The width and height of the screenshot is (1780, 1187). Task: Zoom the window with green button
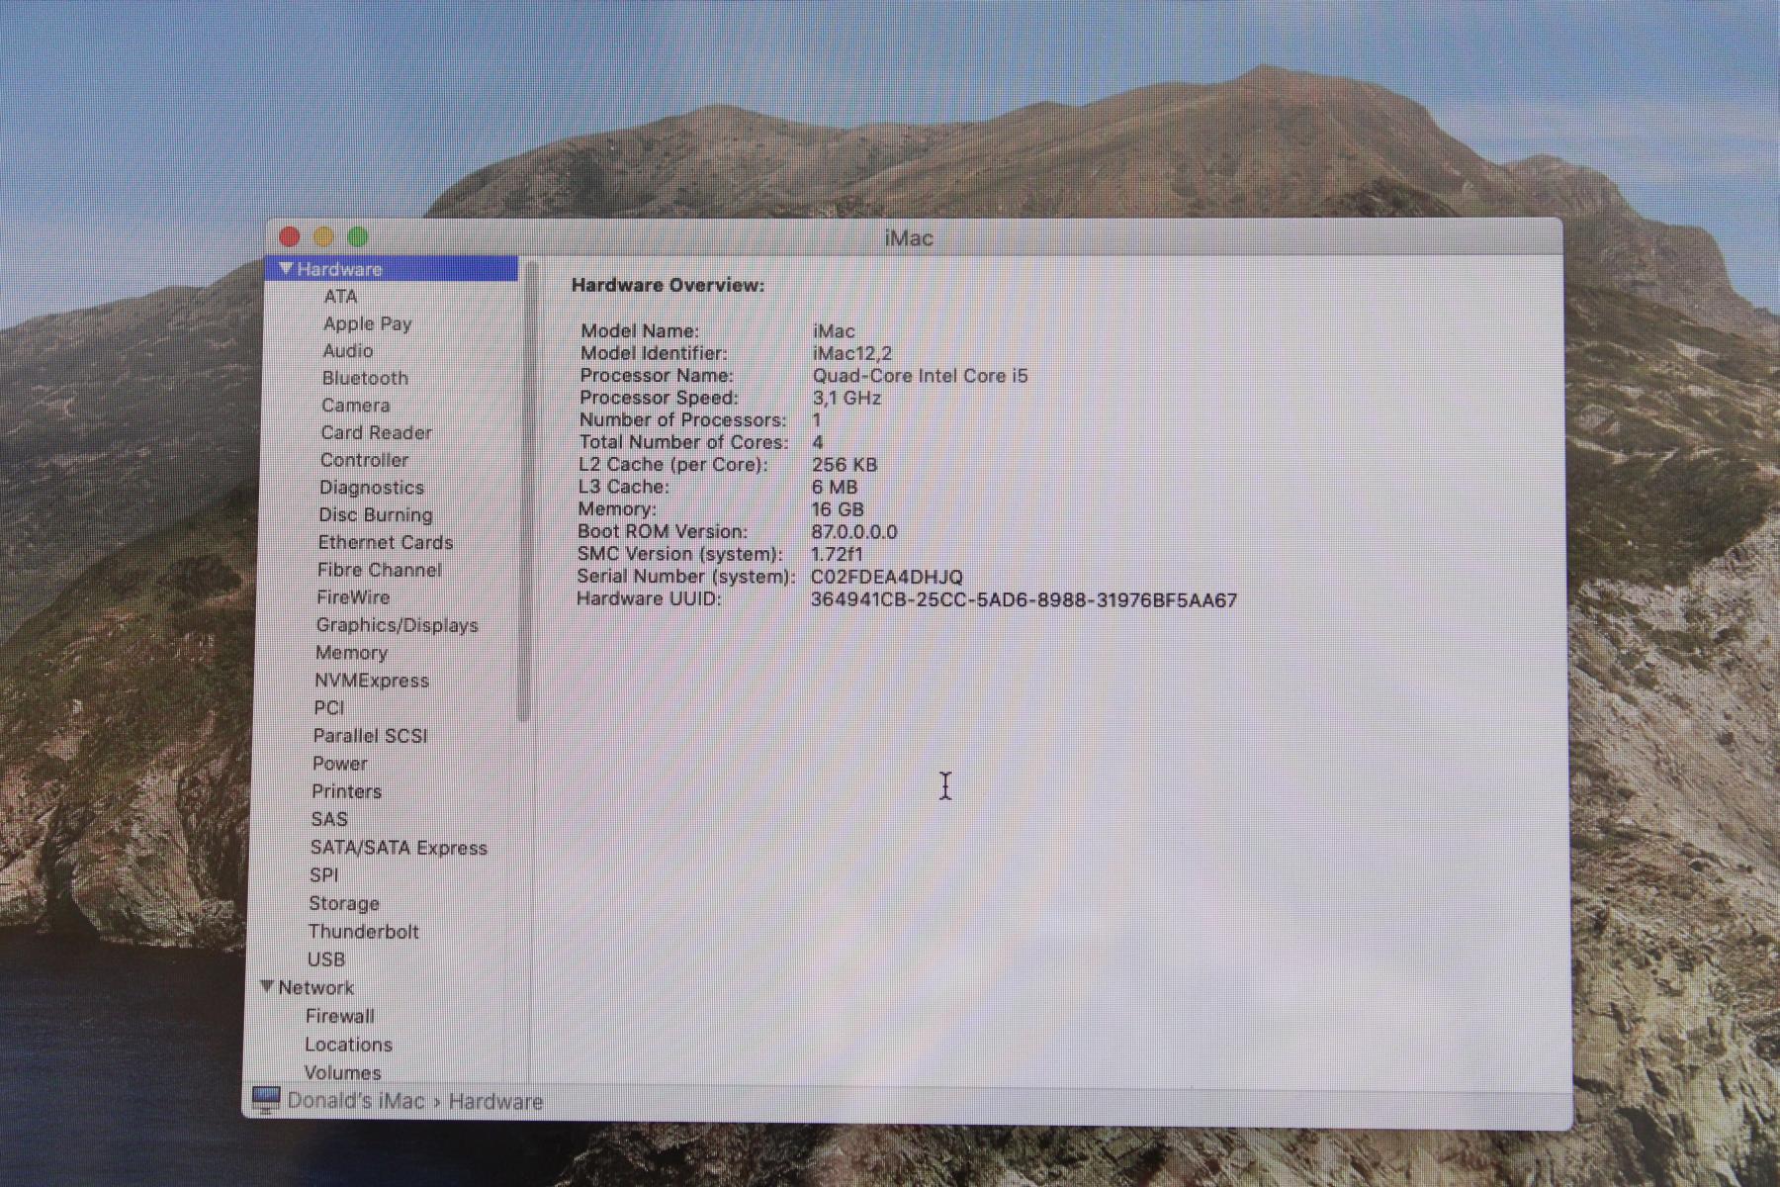click(358, 236)
